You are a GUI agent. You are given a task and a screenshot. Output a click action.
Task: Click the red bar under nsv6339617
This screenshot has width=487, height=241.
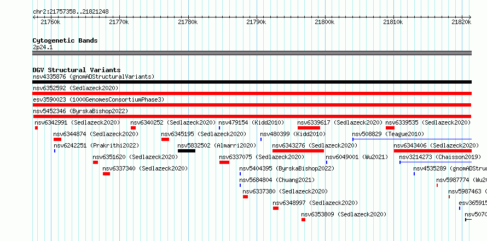309,128
